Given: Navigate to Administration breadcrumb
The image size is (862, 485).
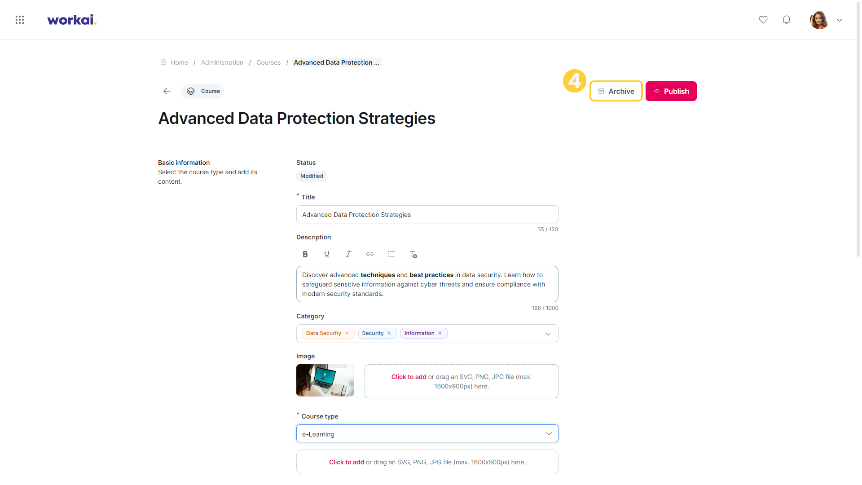Looking at the screenshot, I should pos(222,62).
